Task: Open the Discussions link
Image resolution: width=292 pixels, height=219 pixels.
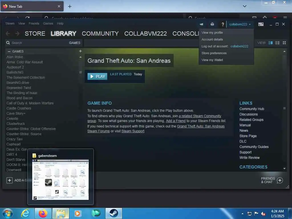Action: [x=249, y=114]
